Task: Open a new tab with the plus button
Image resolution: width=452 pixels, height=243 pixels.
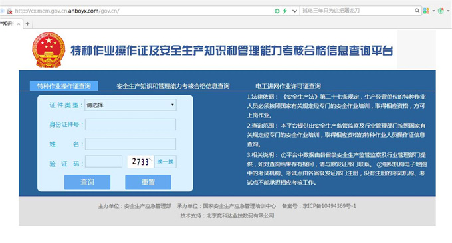Action: click(x=28, y=24)
